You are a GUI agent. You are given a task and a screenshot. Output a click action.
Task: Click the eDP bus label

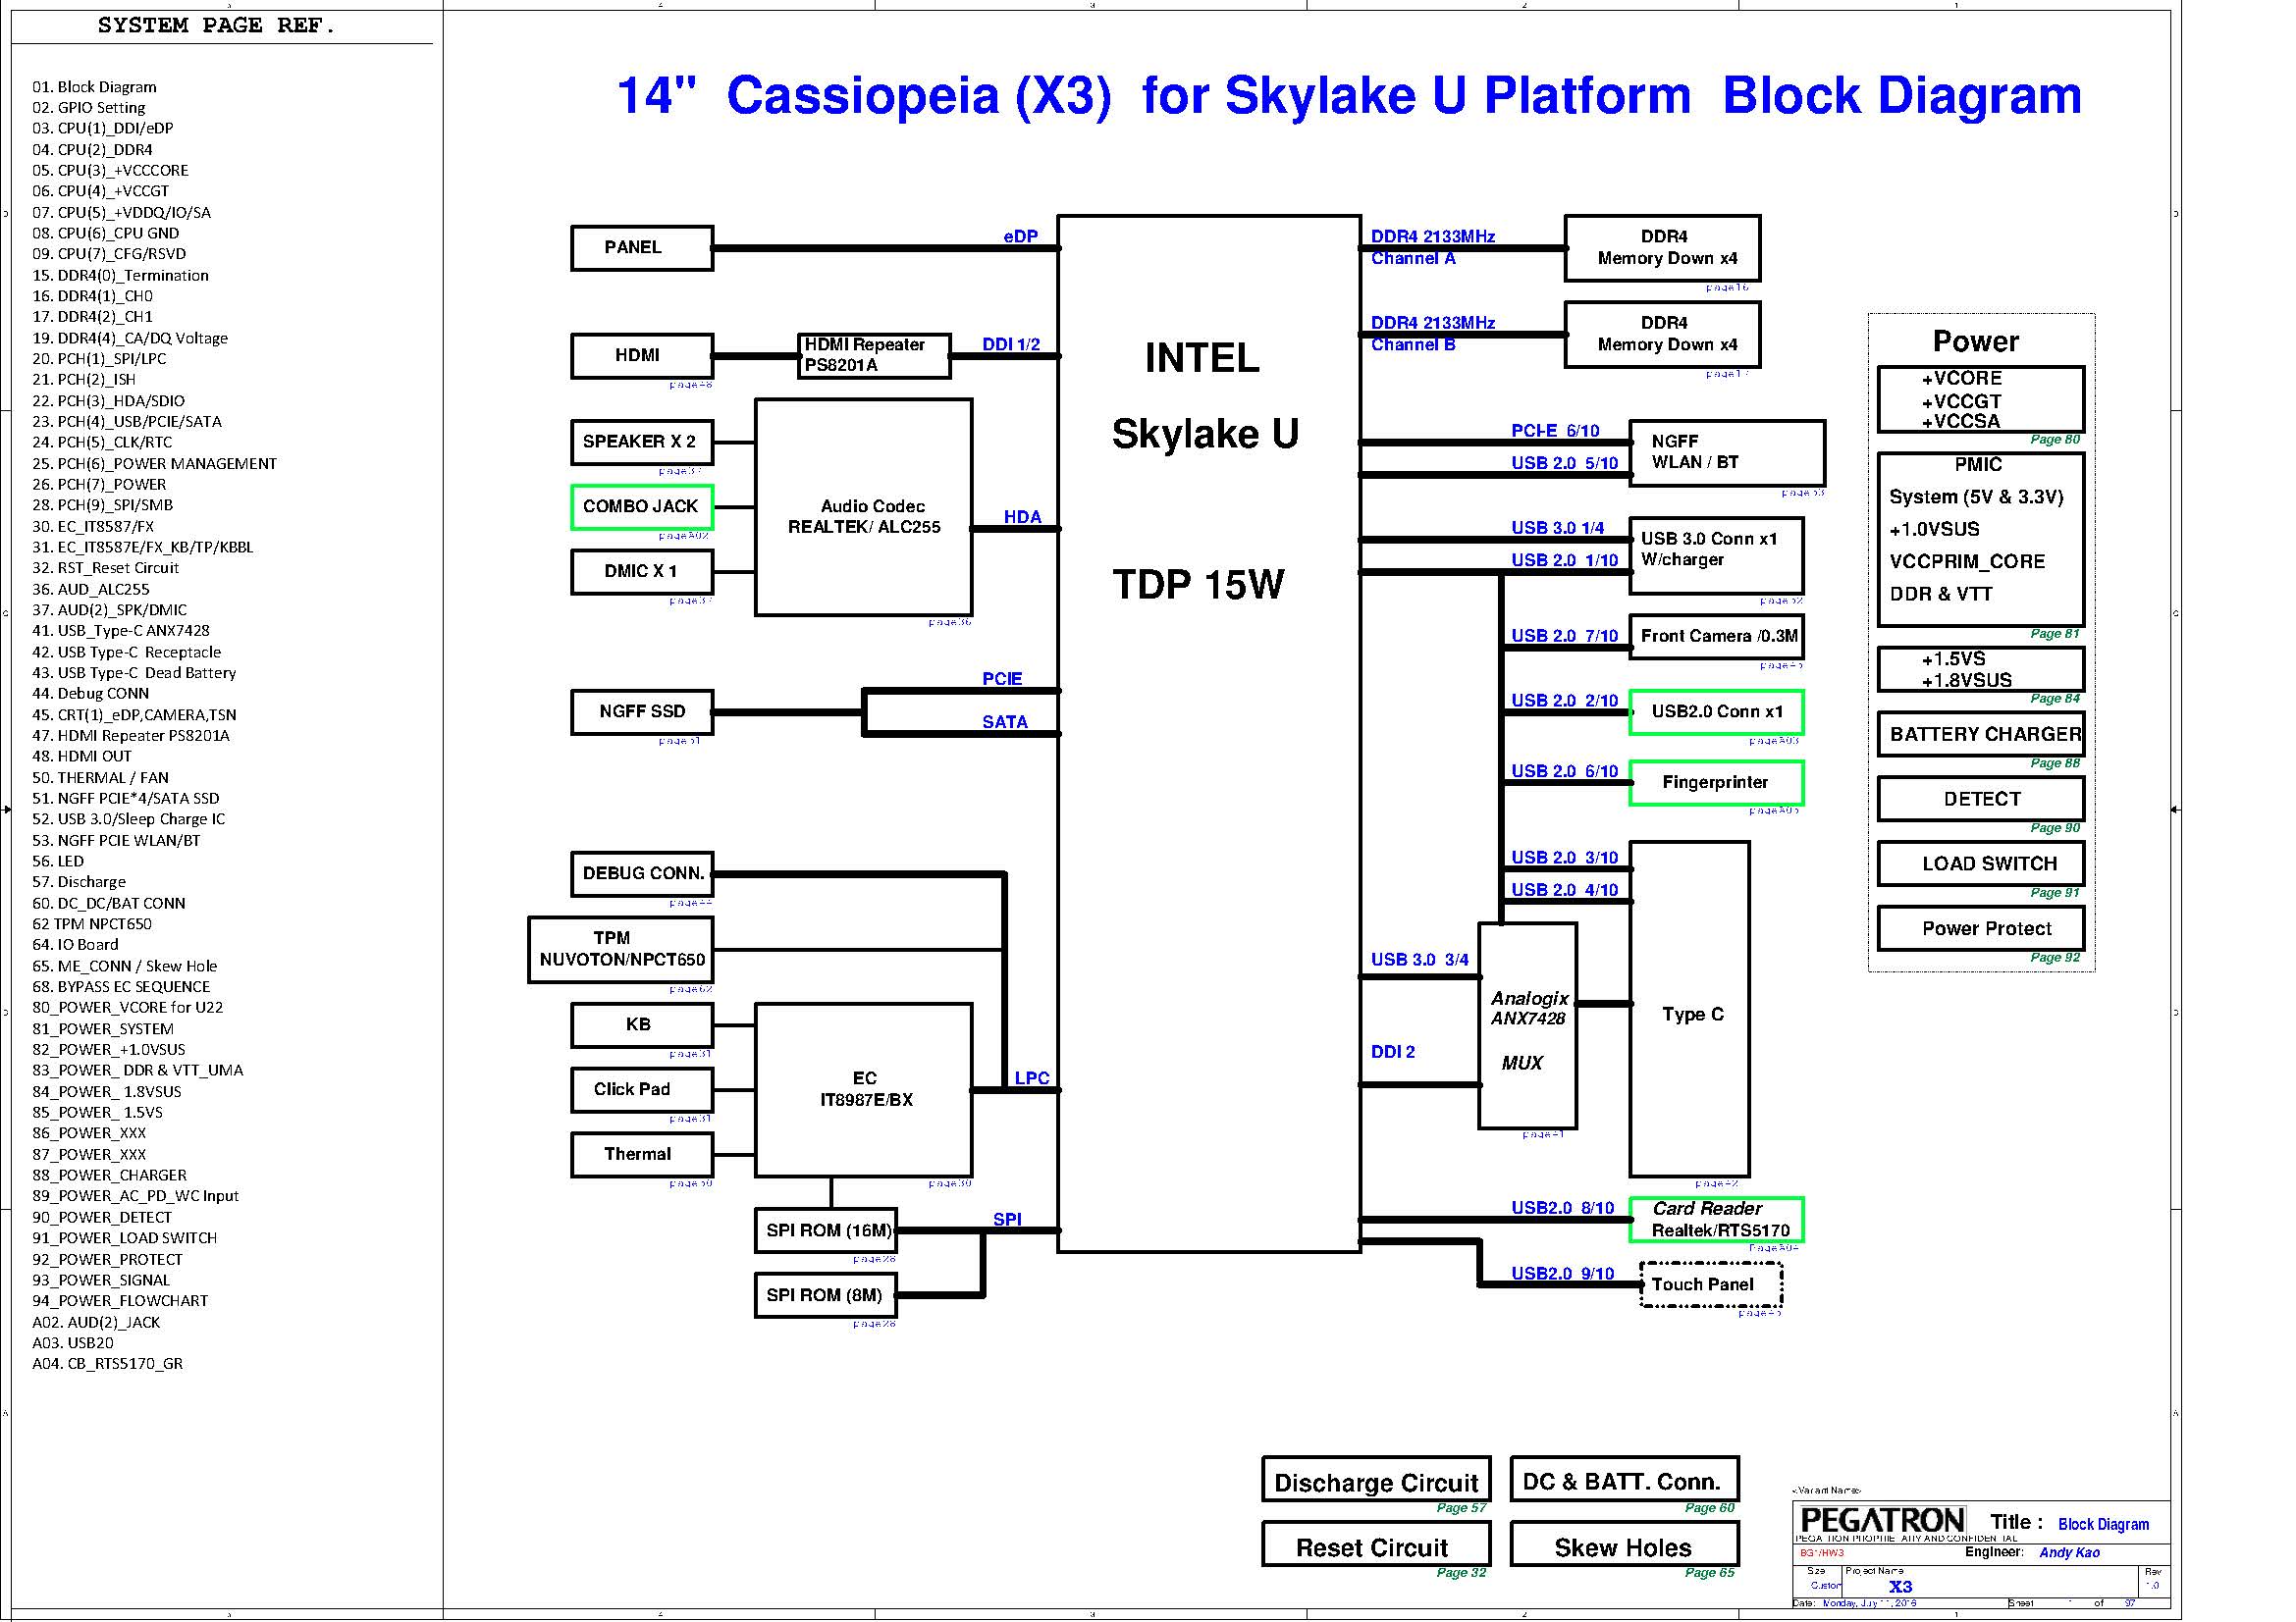(1020, 236)
